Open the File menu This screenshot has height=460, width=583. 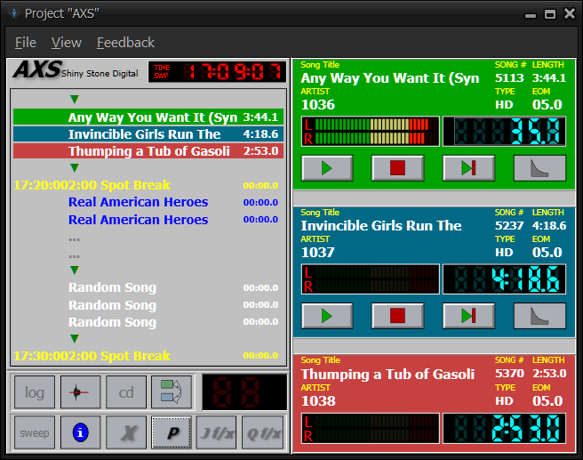click(26, 43)
